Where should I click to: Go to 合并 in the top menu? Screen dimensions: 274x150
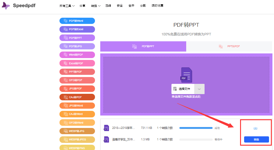(131, 6)
